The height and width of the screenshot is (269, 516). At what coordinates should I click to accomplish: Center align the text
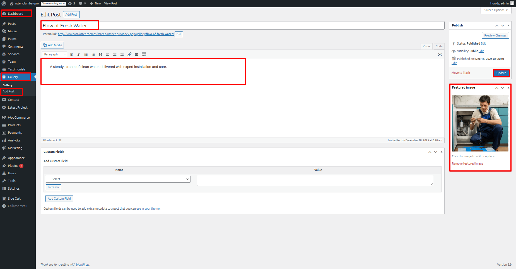(115, 55)
